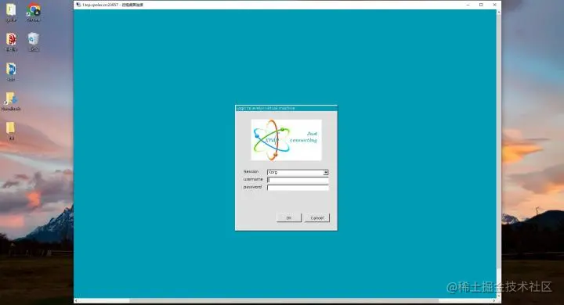Open the Recycle Bin desktop icon
This screenshot has height=305, width=564.
point(34,41)
